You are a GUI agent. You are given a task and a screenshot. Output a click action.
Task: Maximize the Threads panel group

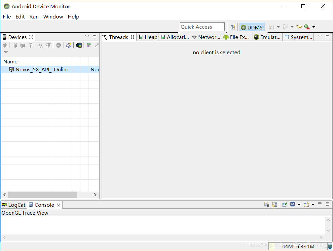click(327, 36)
